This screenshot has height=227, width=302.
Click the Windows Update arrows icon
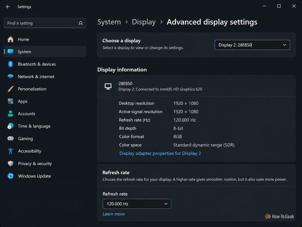tap(11, 176)
